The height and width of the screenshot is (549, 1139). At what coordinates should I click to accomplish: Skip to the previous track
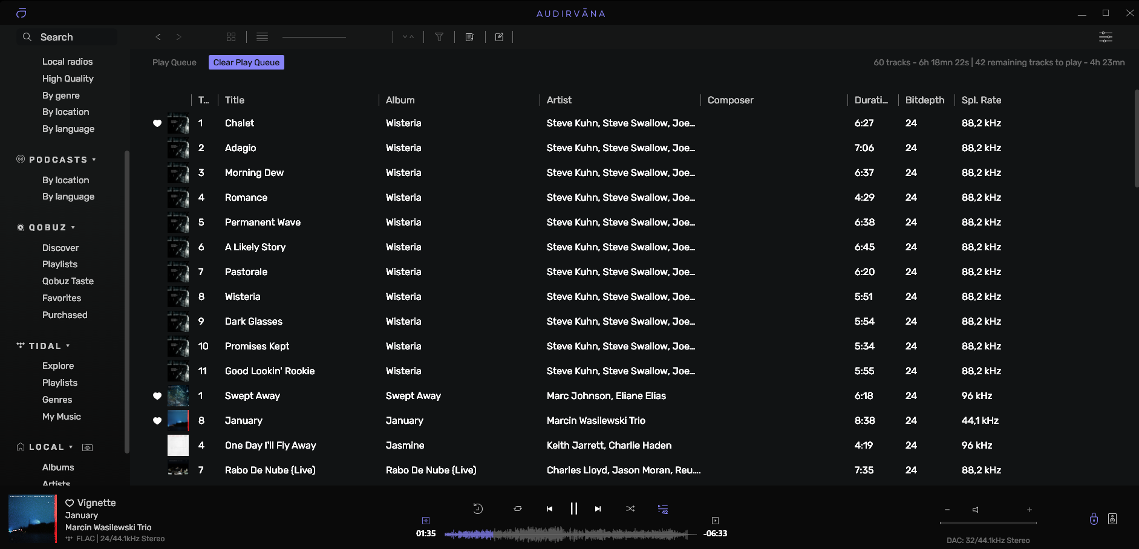click(x=549, y=508)
